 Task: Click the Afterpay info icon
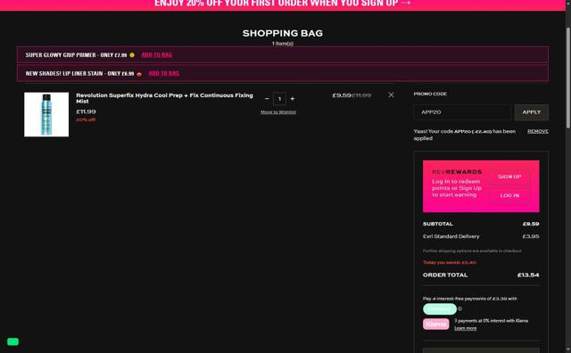click(x=459, y=308)
